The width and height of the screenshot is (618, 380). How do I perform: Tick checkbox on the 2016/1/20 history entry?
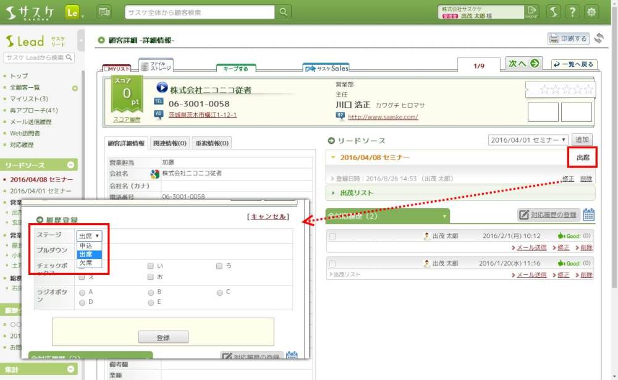coord(332,264)
